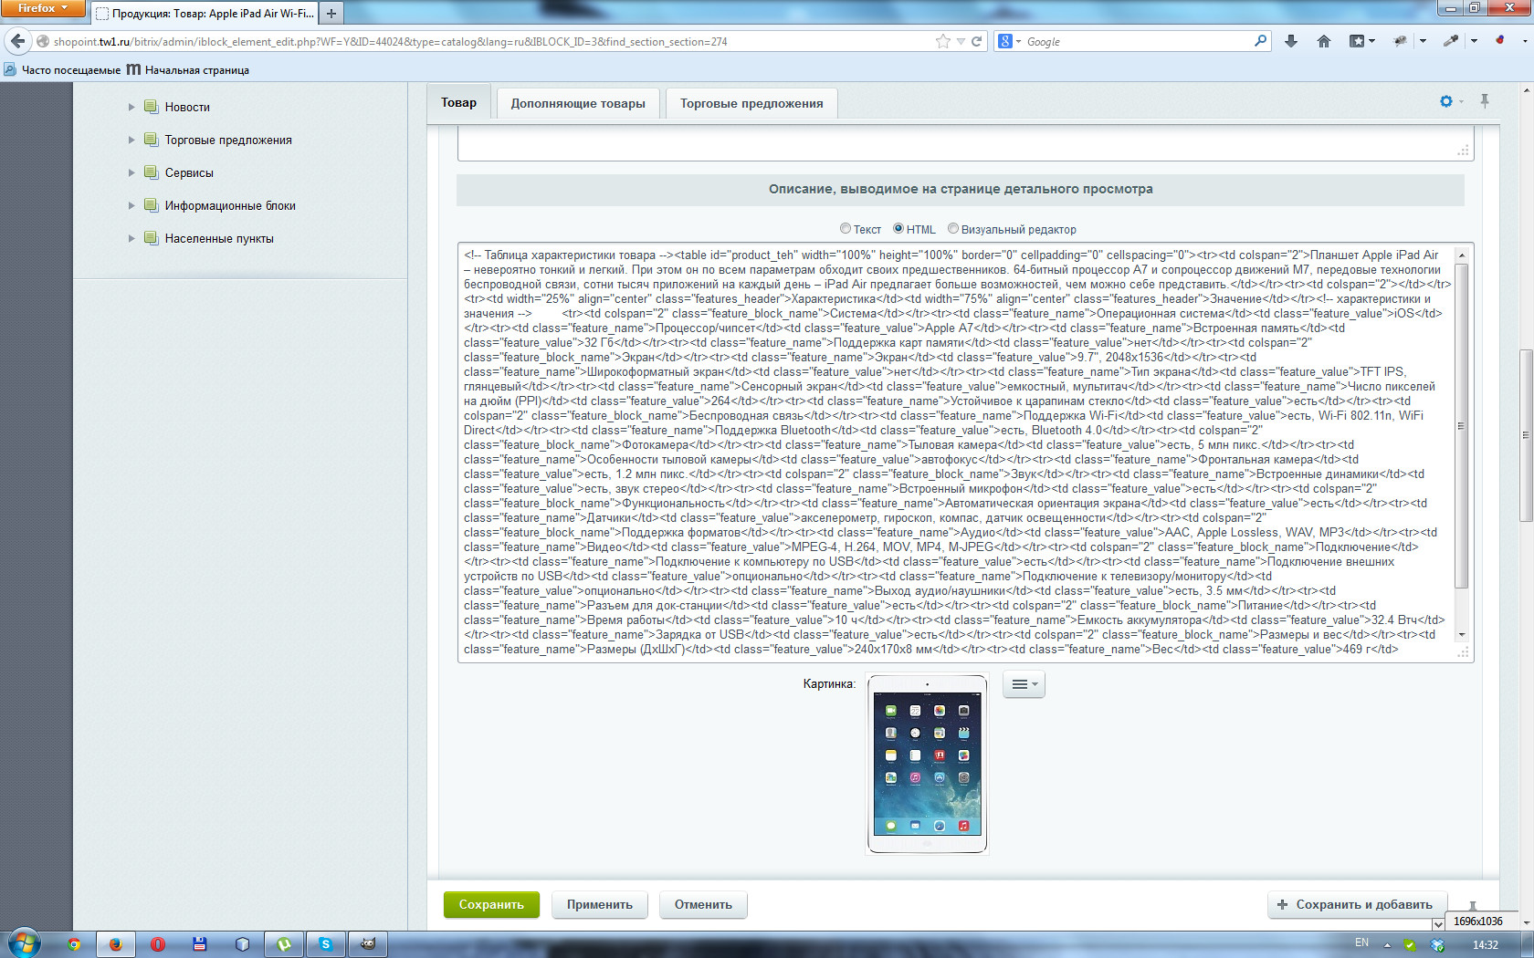Click the red-blue ball extension icon
The image size is (1534, 958).
click(x=1499, y=41)
